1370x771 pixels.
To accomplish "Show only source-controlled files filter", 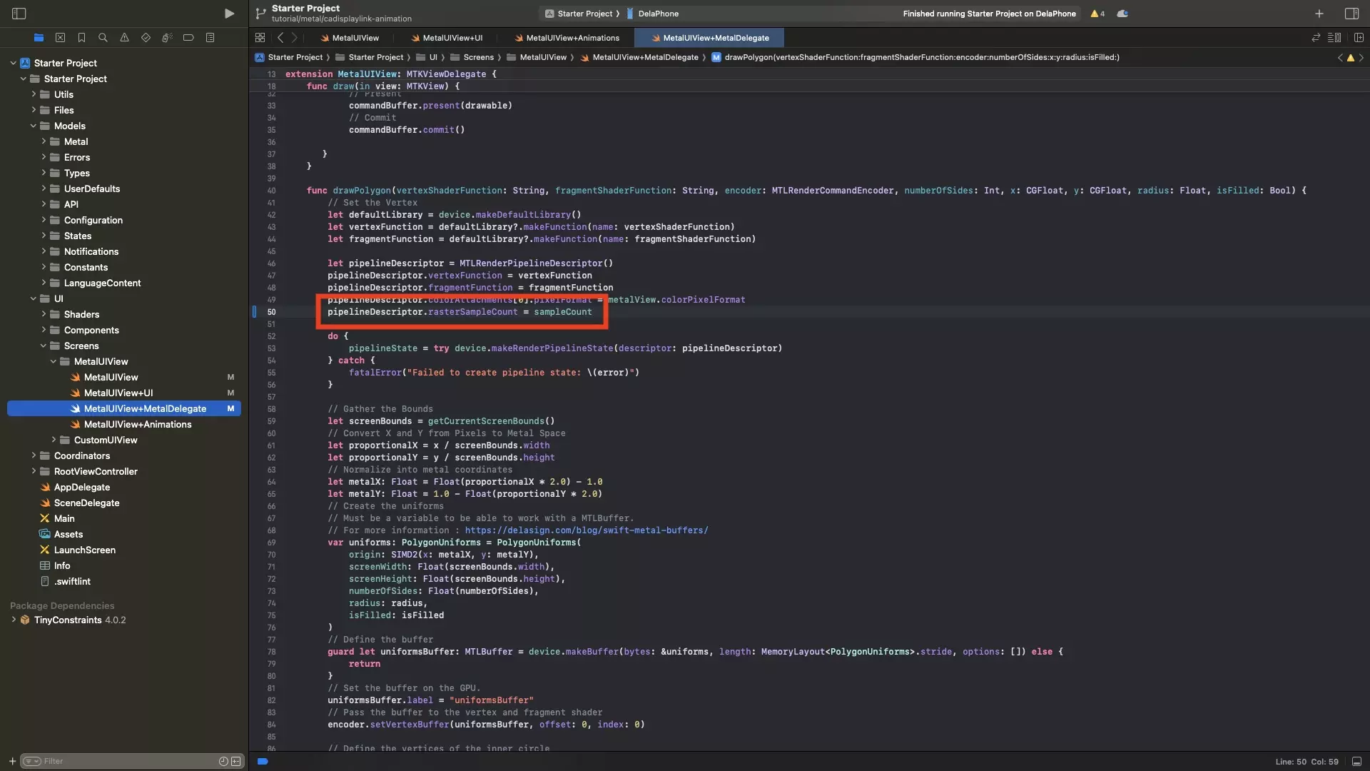I will tap(235, 762).
